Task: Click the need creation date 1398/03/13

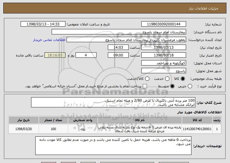Action: coord(164,48)
